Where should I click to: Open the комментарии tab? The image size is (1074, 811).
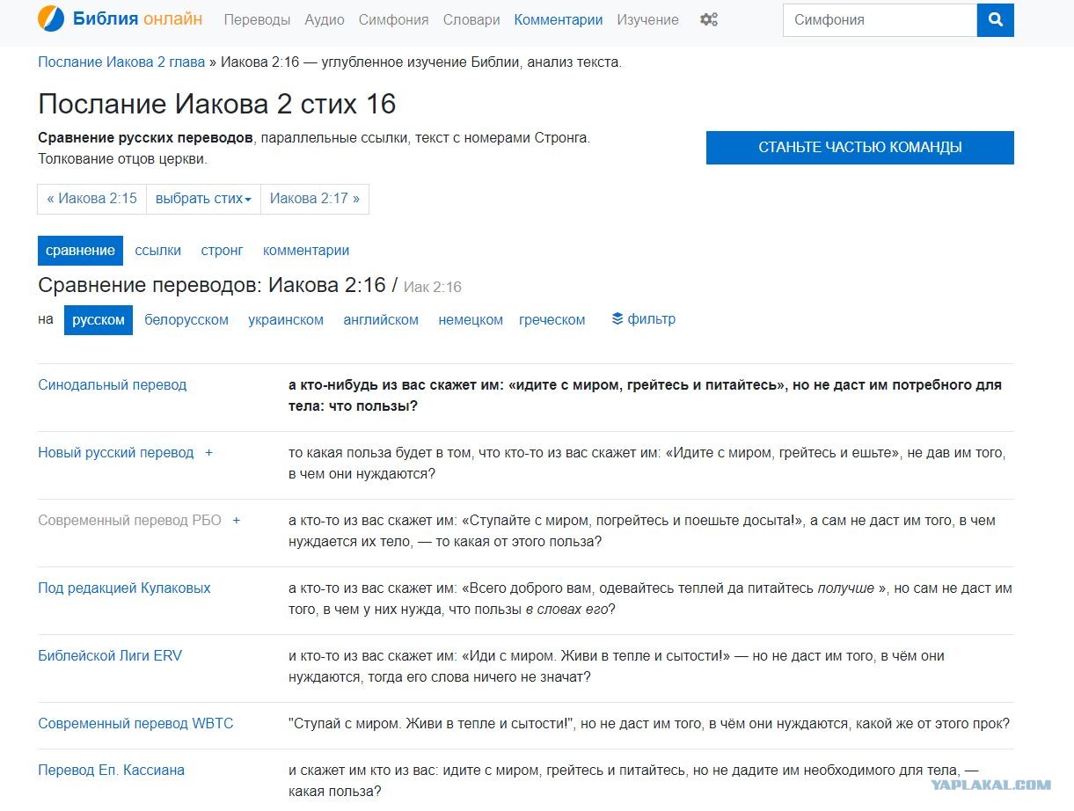[306, 251]
